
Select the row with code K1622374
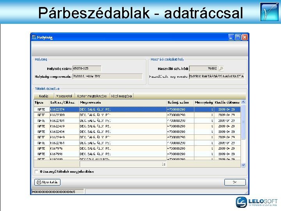(x=137, y=109)
